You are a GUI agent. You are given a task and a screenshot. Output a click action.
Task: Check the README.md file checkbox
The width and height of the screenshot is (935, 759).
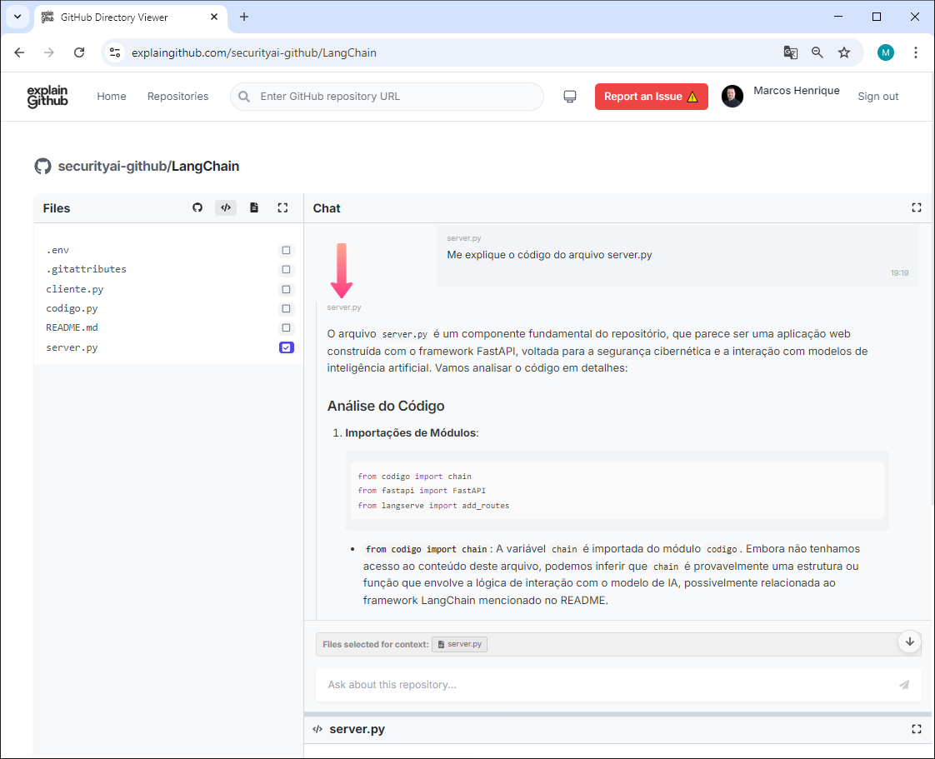[286, 328]
